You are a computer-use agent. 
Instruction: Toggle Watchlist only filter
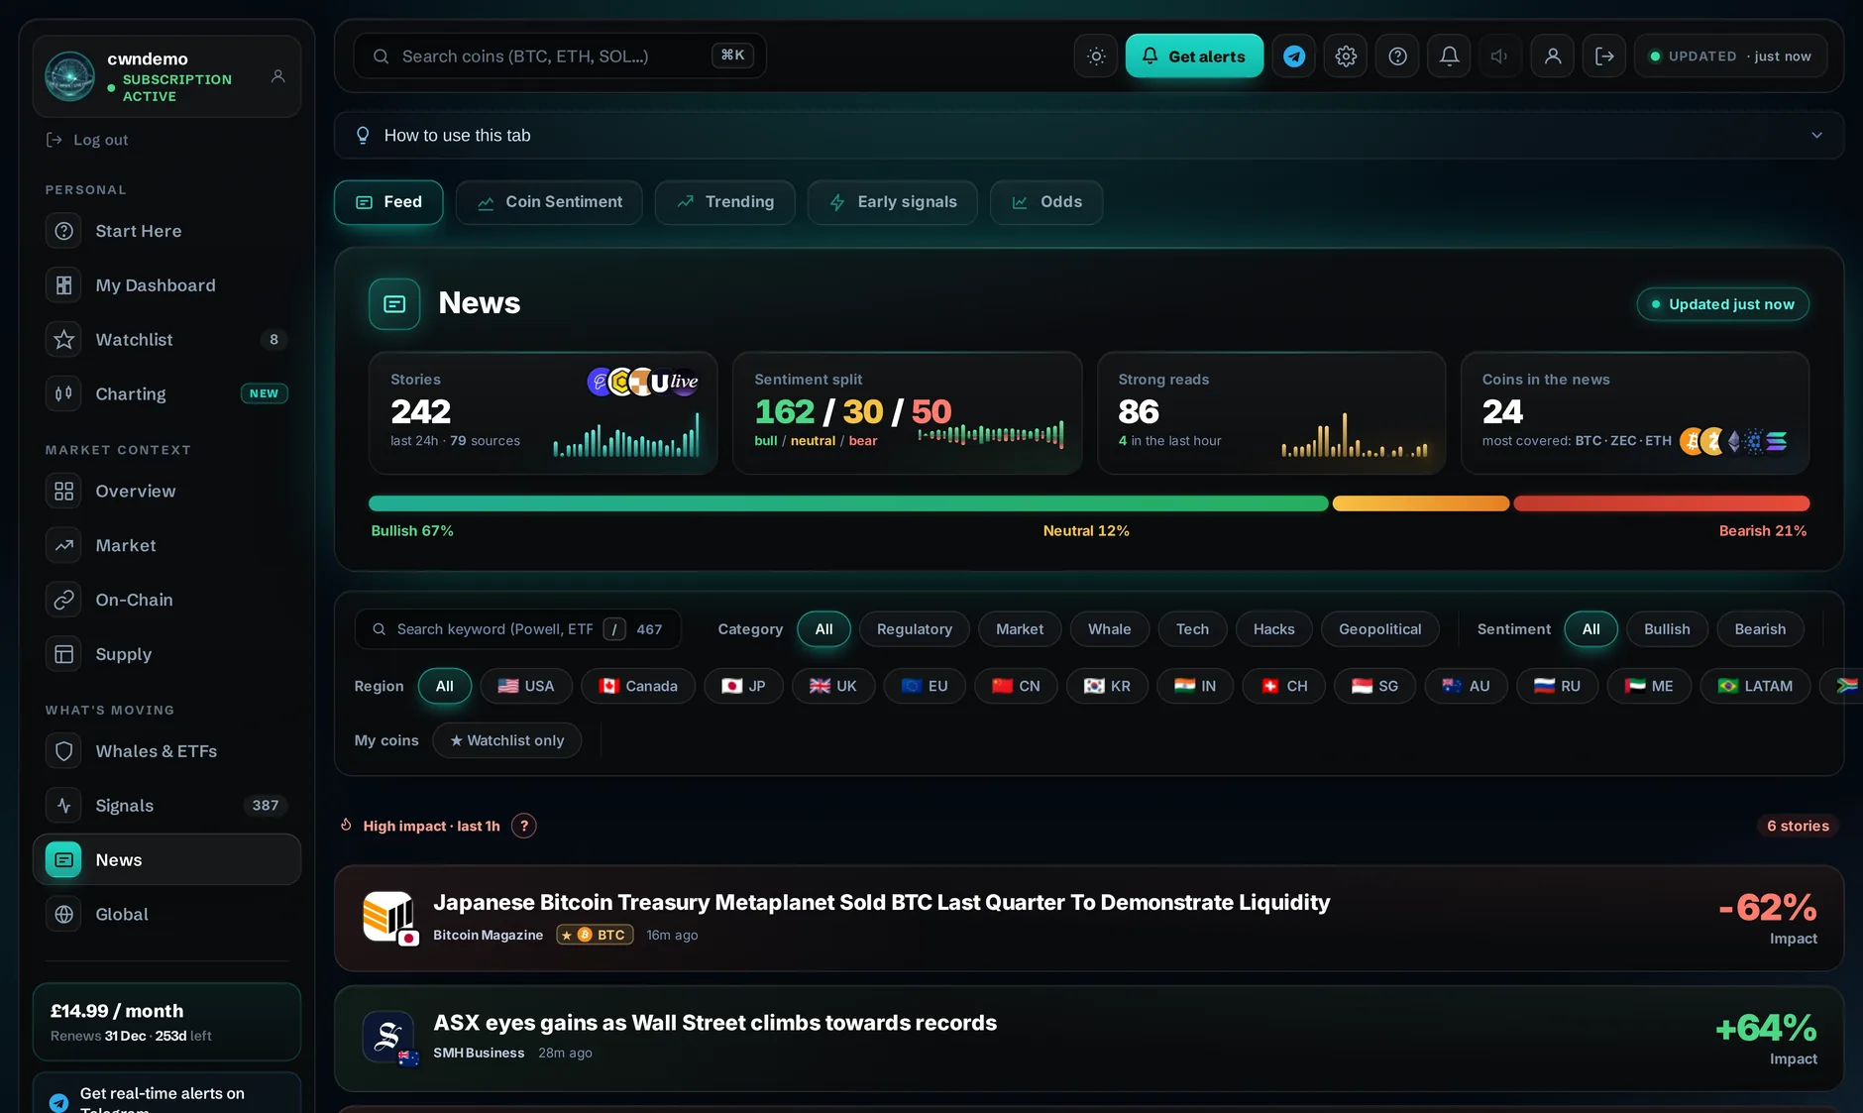pos(506,740)
